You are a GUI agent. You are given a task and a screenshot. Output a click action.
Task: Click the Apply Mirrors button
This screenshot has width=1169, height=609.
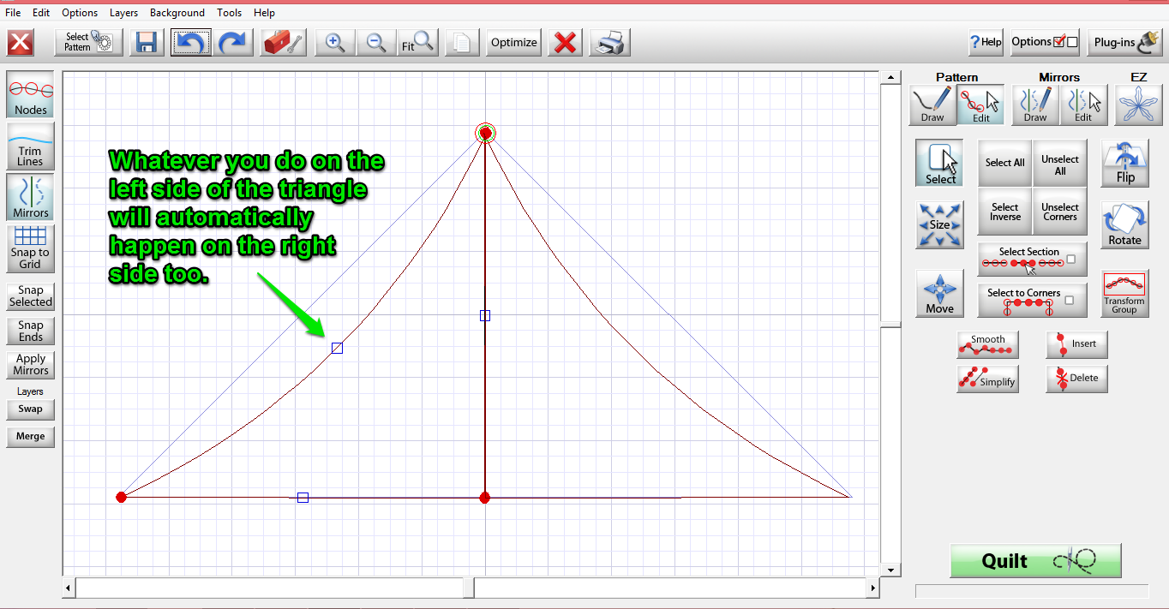coord(31,365)
